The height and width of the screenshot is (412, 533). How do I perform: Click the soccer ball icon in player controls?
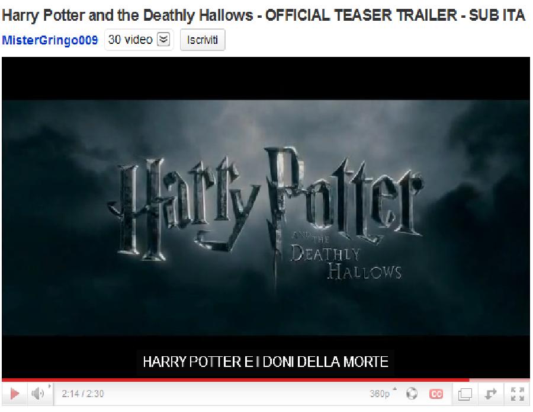(412, 394)
